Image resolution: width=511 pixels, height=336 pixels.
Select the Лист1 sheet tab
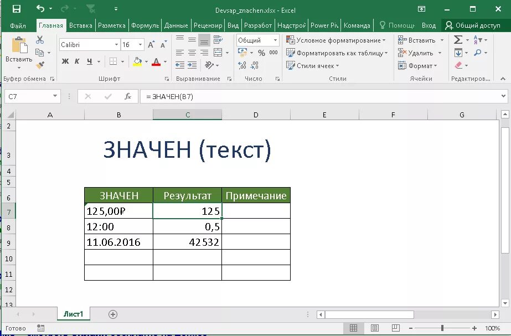pos(73,314)
